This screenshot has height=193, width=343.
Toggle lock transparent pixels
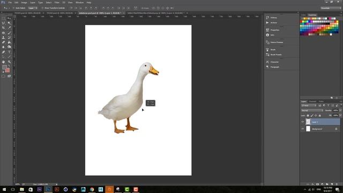(x=308, y=115)
